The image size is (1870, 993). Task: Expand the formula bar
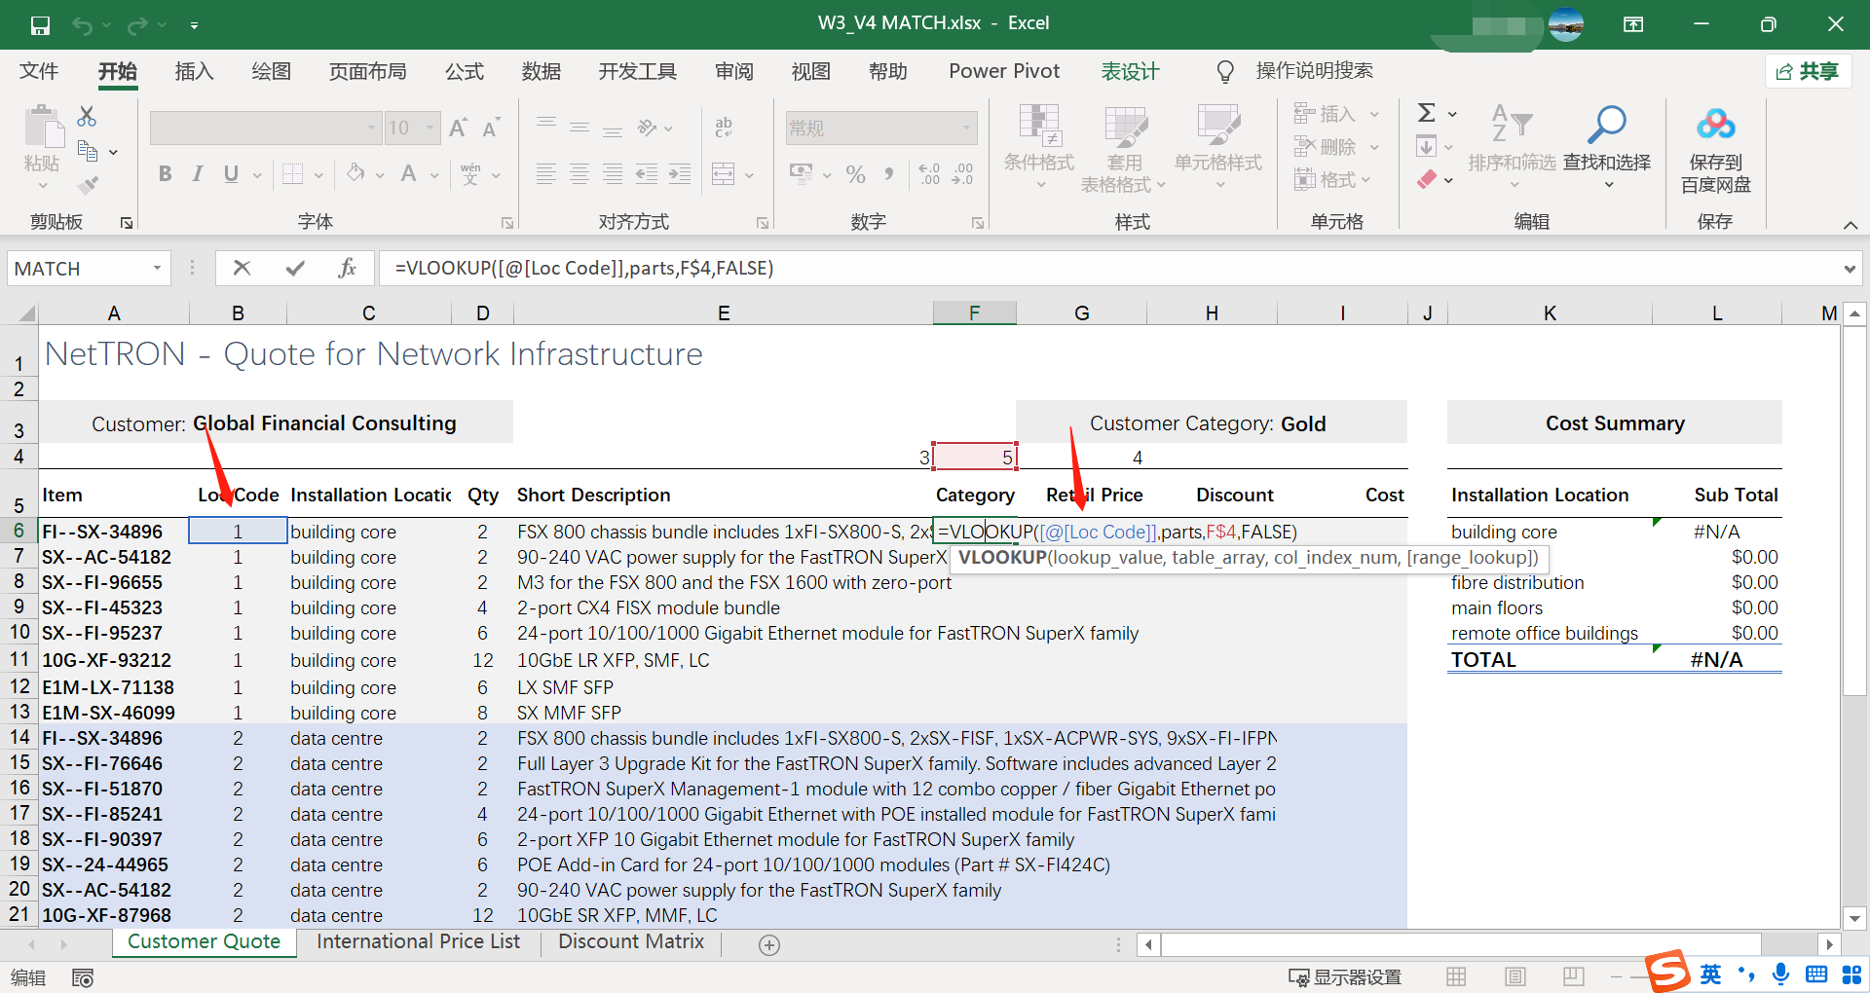click(x=1850, y=269)
